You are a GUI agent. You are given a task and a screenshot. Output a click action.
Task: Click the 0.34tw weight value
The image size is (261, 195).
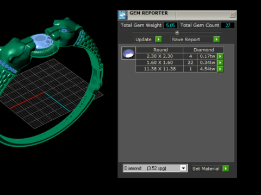[x=207, y=63]
